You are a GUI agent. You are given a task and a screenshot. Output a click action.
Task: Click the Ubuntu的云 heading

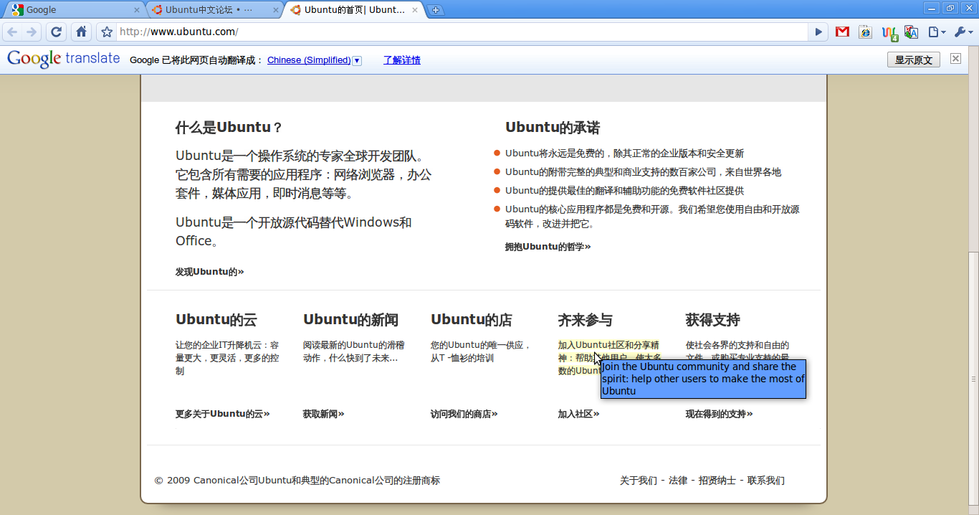216,320
